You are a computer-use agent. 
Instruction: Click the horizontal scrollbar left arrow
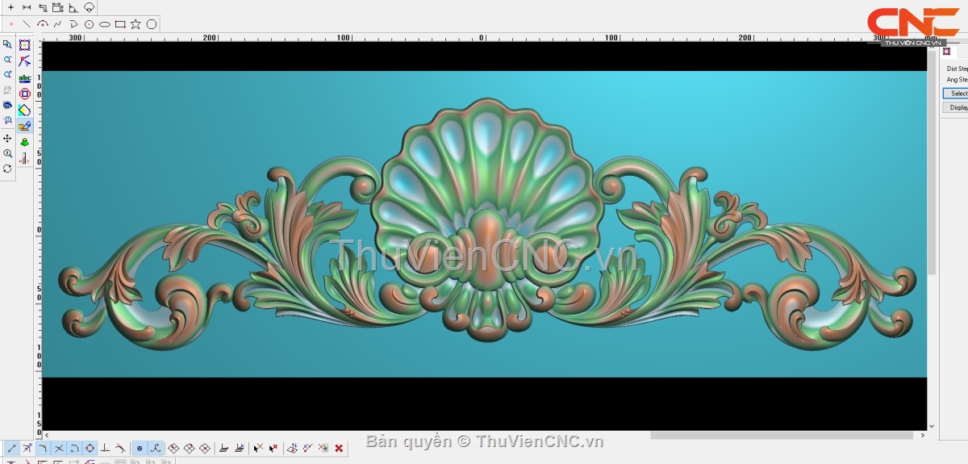[x=46, y=435]
